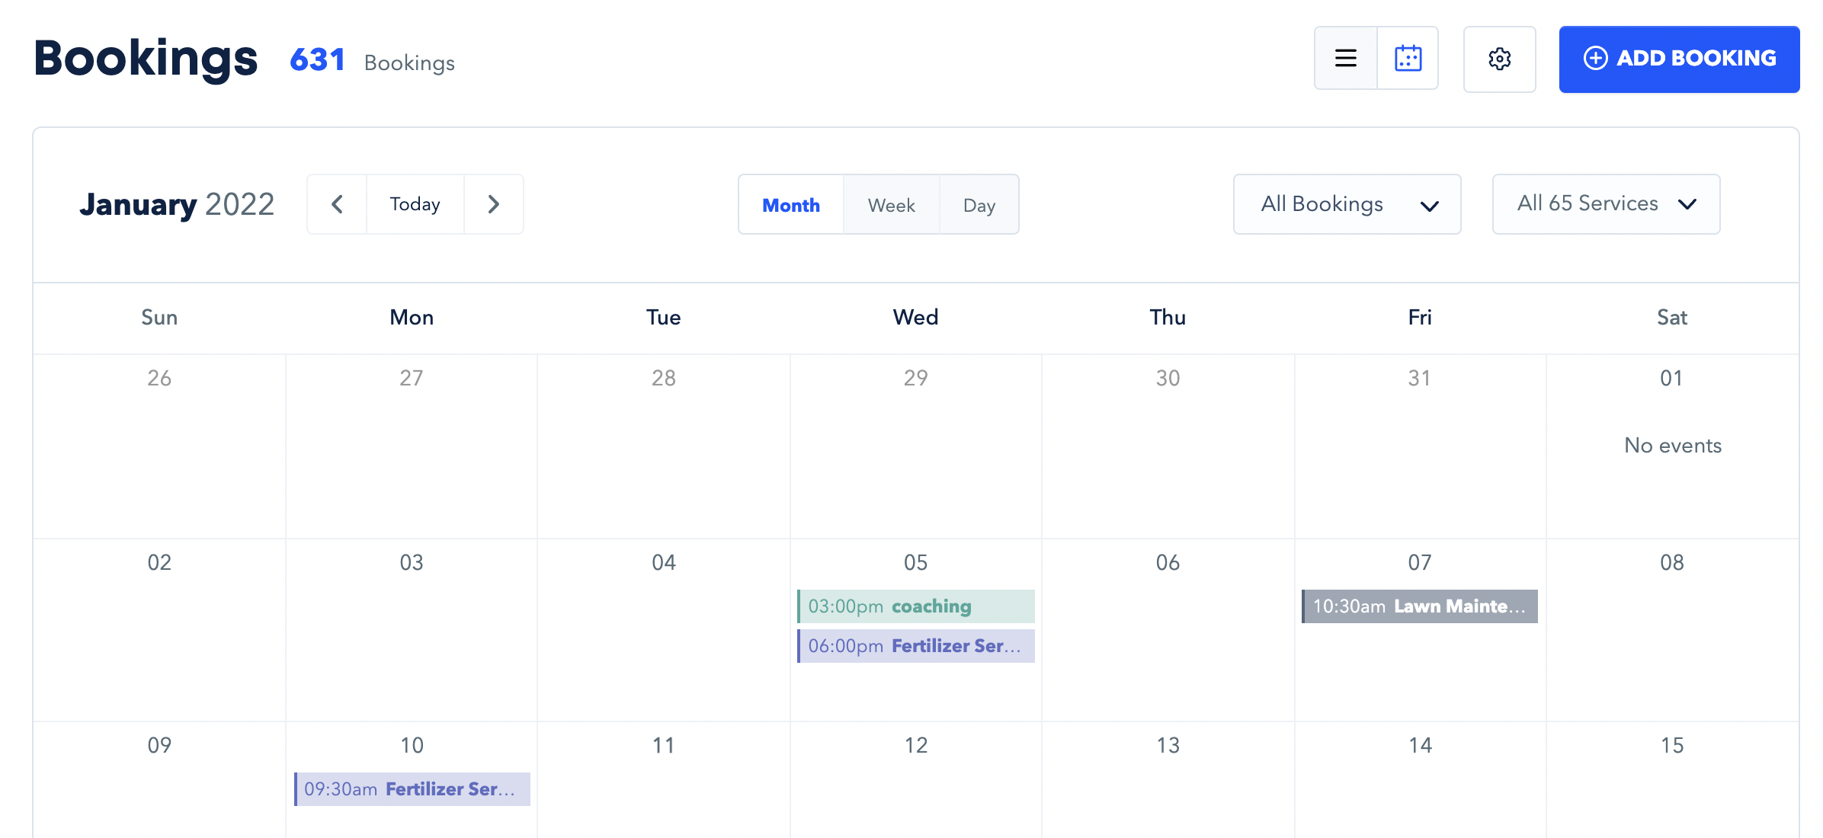
Task: Open the 9:30am Fertilizer Service on January 10
Action: point(411,789)
